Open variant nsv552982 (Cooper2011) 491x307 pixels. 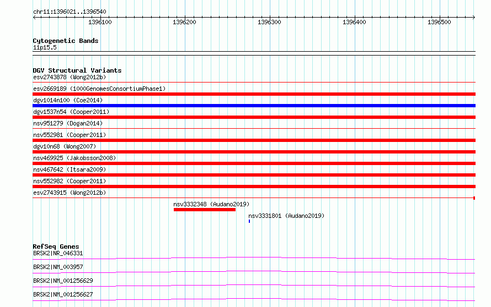pos(70,181)
